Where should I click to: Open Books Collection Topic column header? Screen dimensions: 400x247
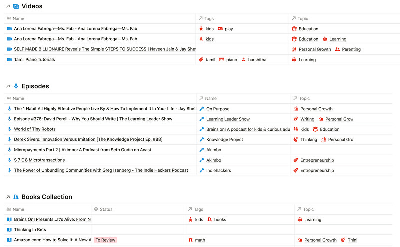[x=343, y=209]
